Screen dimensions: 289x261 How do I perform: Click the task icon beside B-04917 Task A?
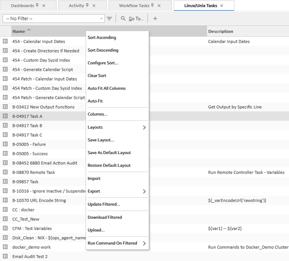point(5,116)
